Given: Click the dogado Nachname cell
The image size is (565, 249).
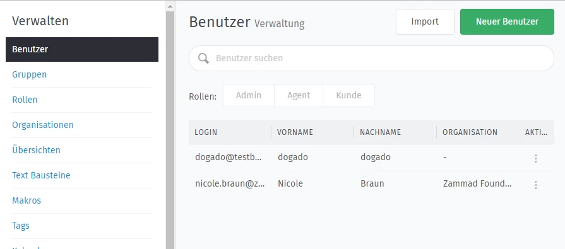Looking at the screenshot, I should tap(376, 157).
